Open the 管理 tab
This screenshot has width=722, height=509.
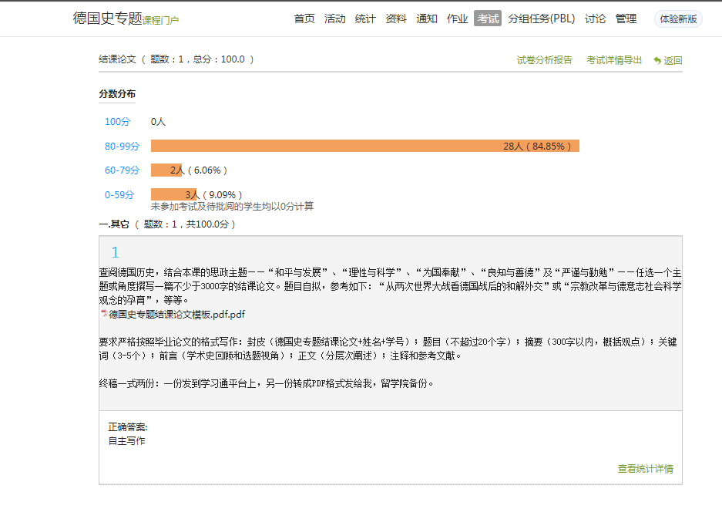pos(626,19)
